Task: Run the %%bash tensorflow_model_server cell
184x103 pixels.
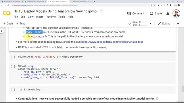Action: (13, 66)
